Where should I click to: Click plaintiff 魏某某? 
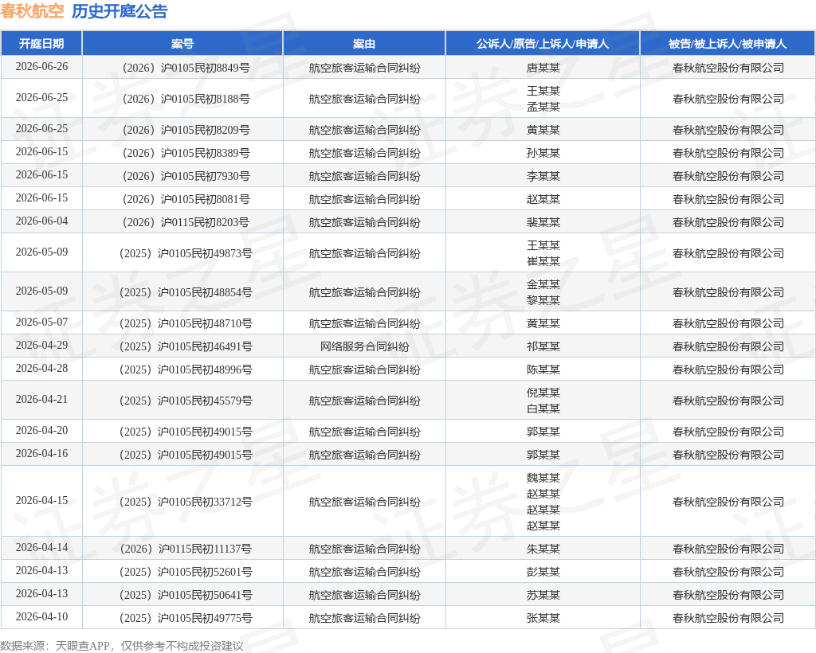(x=543, y=479)
